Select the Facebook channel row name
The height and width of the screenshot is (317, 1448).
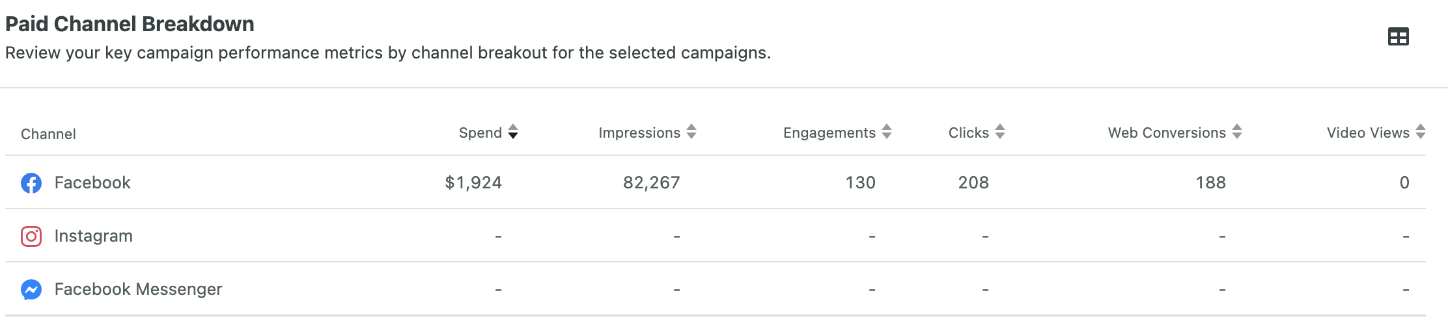pyautogui.click(x=92, y=183)
